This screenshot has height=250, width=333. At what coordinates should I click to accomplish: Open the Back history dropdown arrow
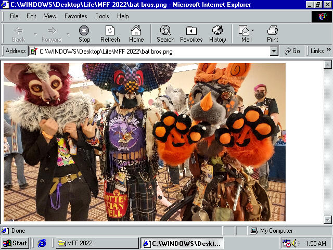pyautogui.click(x=35, y=34)
